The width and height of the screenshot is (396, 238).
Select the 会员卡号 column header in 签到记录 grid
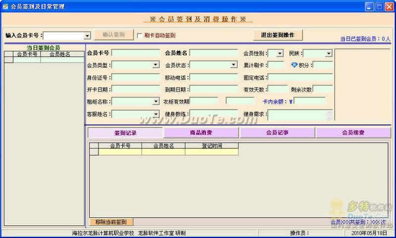120,146
